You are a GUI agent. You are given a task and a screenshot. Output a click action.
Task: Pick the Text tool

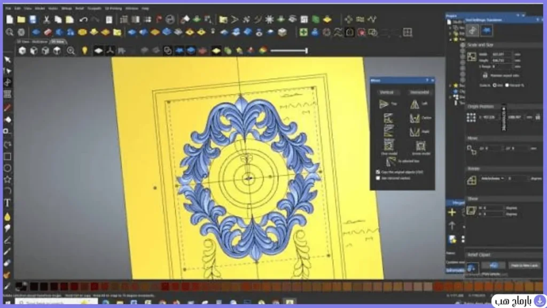[7, 203]
